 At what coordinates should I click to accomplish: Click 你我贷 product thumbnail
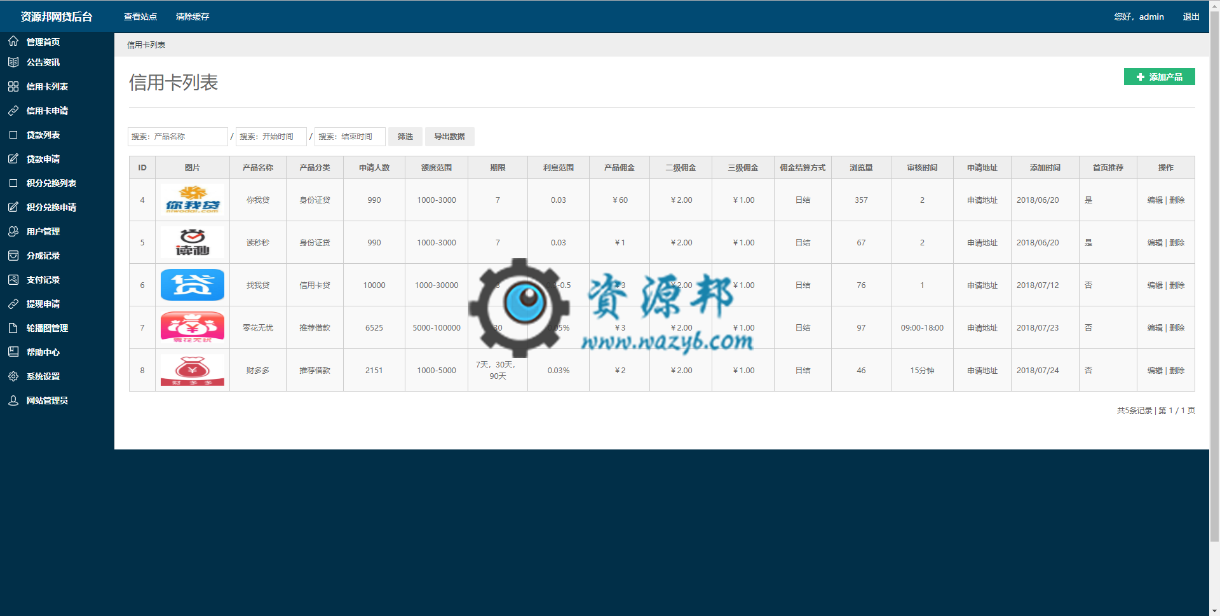pyautogui.click(x=193, y=200)
